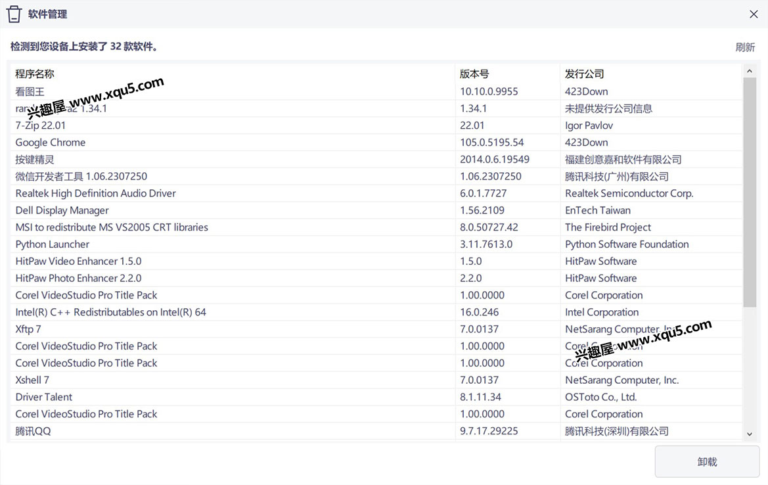This screenshot has height=485, width=768.
Task: Click the publisher OSToto Co., Ltd.
Action: tap(600, 398)
